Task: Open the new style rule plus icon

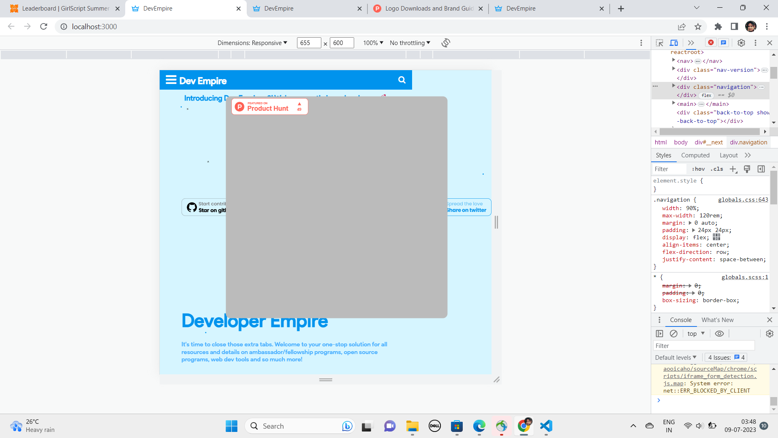Action: pos(733,169)
